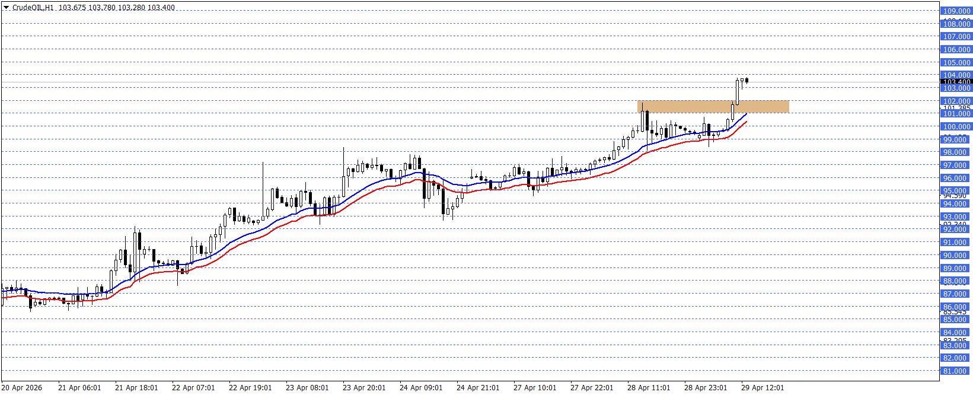973x395 pixels.
Task: Click the 100.000 price axis label
Action: click(956, 126)
